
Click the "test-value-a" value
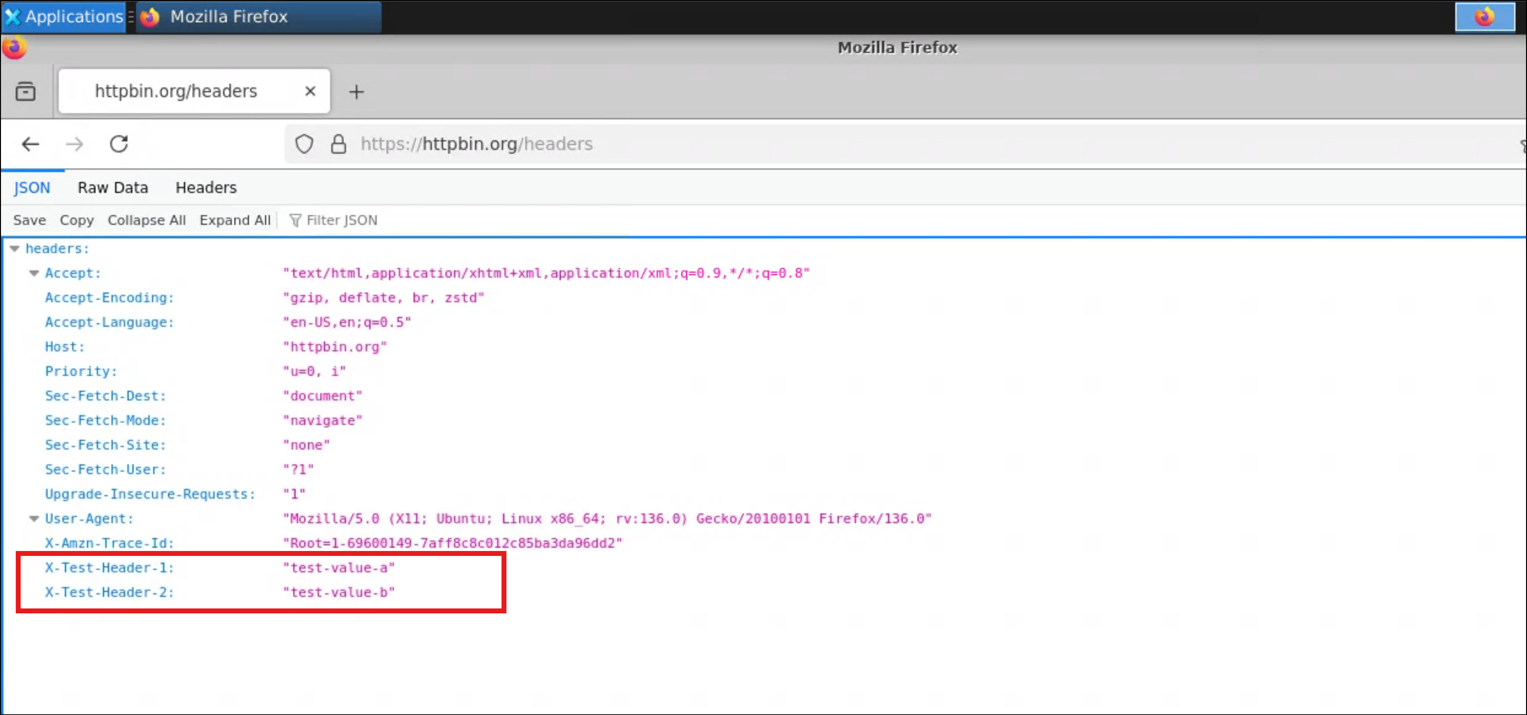point(339,568)
